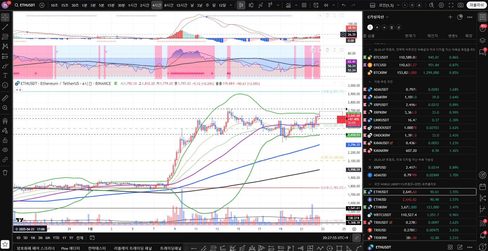The image size is (488, 251).
Task: Toggle magnet mode in left toolbar
Action: coord(5,121)
